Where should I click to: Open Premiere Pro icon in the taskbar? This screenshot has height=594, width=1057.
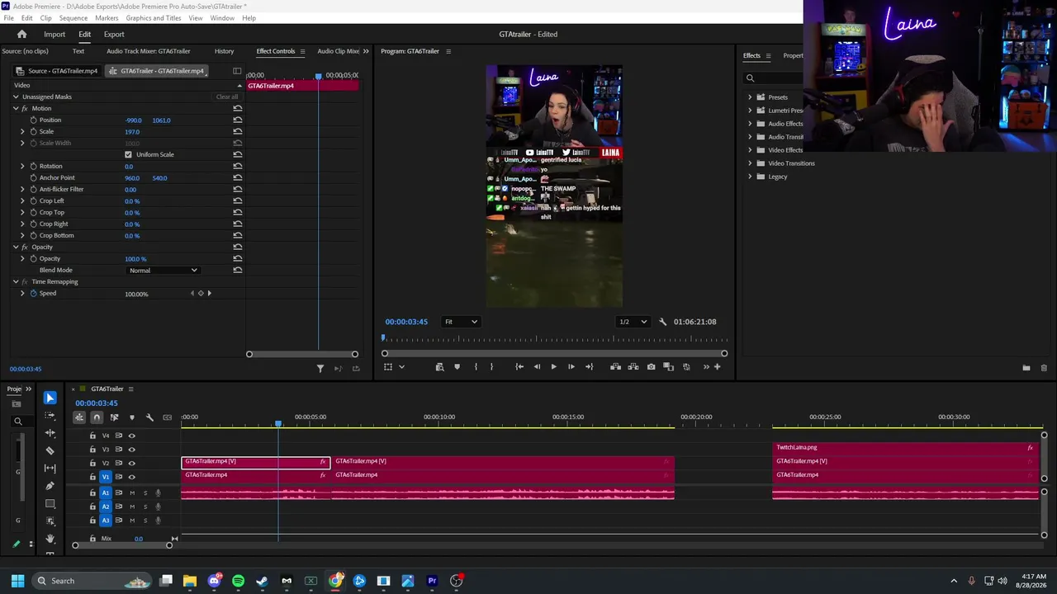pyautogui.click(x=432, y=581)
